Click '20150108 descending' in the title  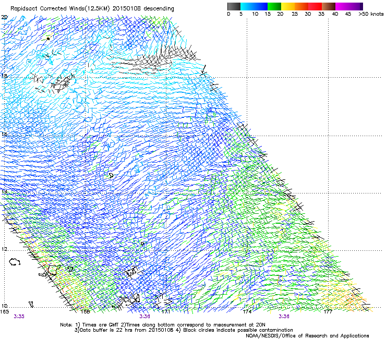[143, 9]
